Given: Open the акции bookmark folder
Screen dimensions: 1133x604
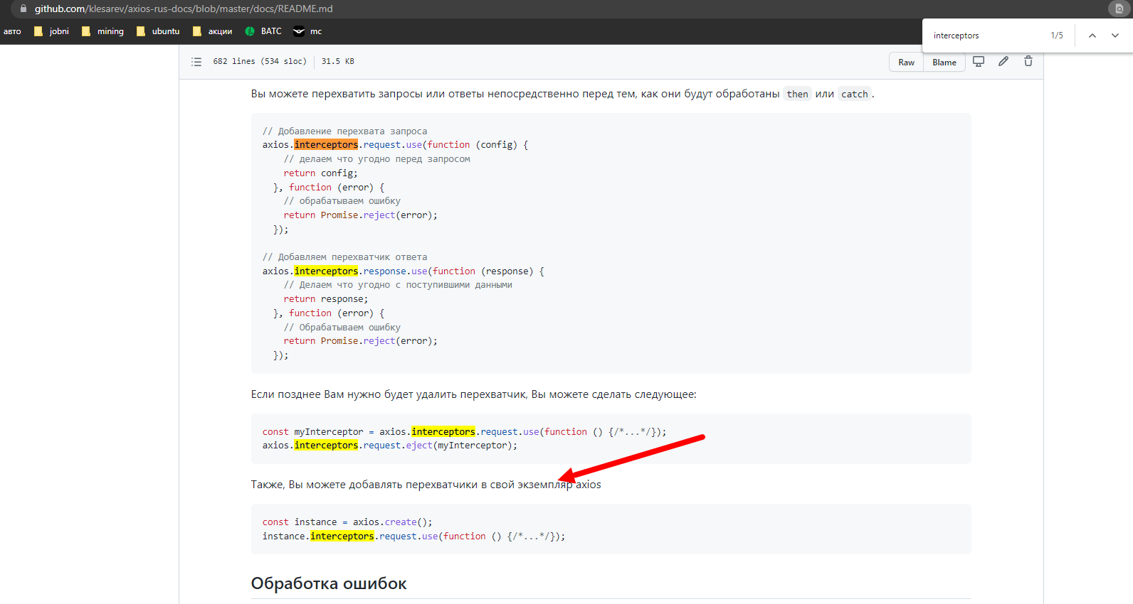Looking at the screenshot, I should (x=212, y=31).
